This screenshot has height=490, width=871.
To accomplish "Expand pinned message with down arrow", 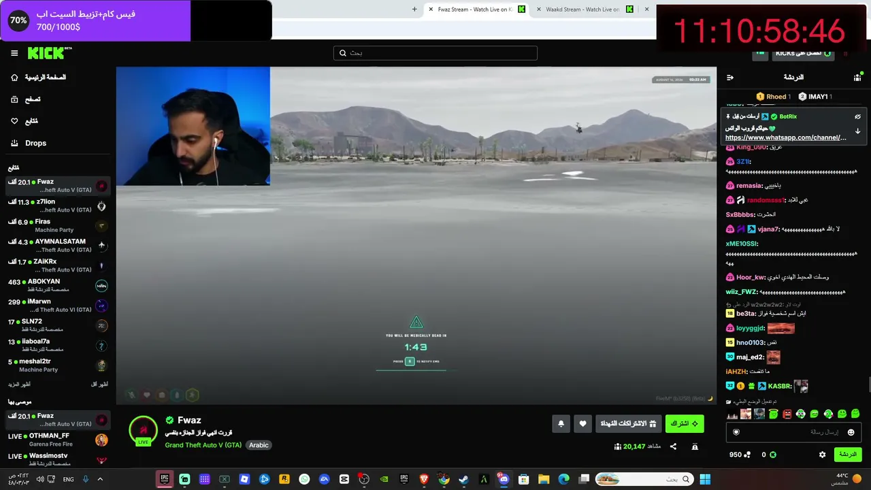I will coord(857,131).
